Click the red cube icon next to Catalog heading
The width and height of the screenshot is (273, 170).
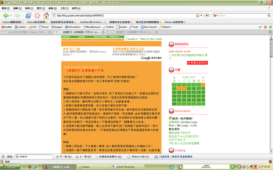[172, 150]
